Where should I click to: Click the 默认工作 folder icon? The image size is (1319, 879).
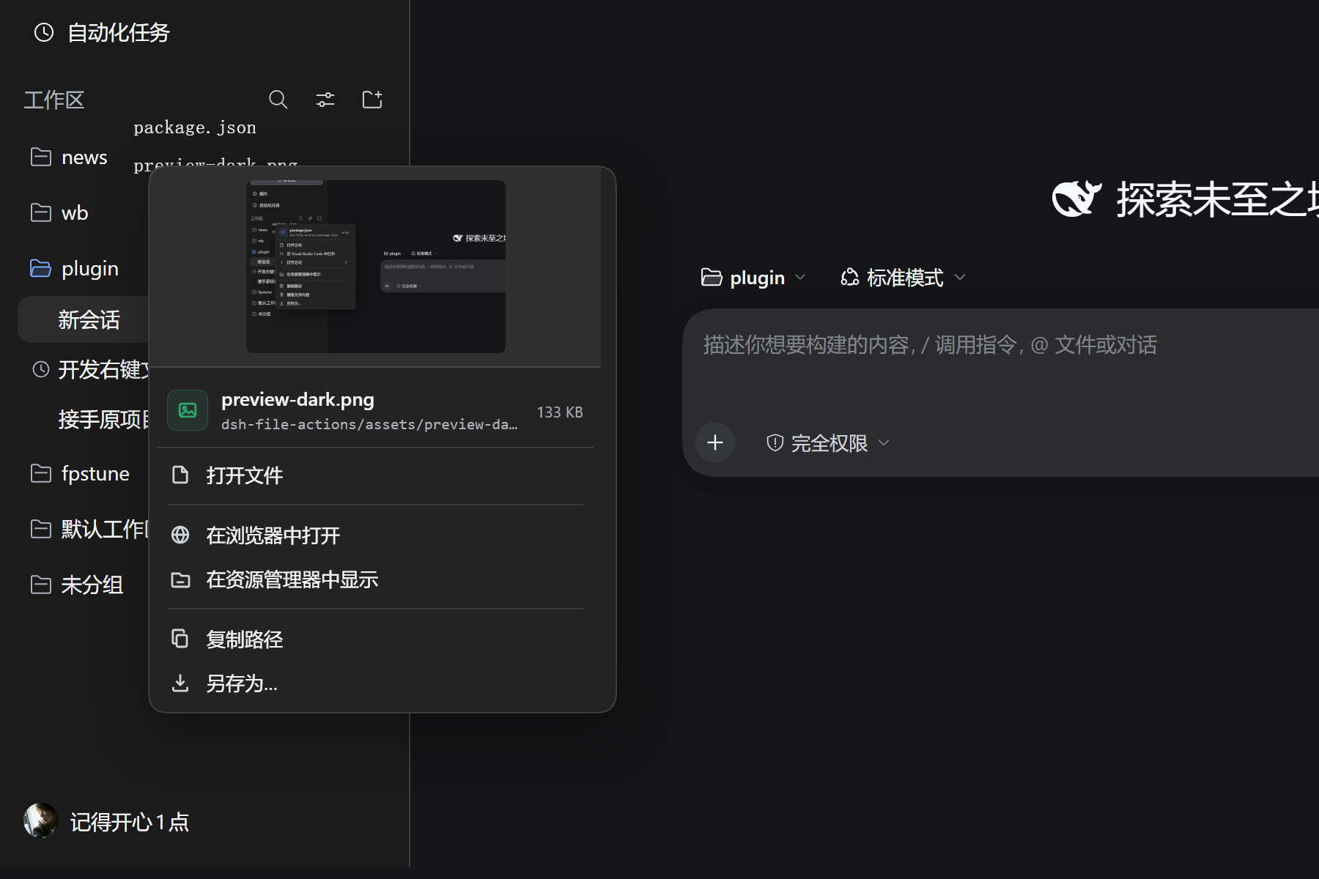pyautogui.click(x=41, y=529)
